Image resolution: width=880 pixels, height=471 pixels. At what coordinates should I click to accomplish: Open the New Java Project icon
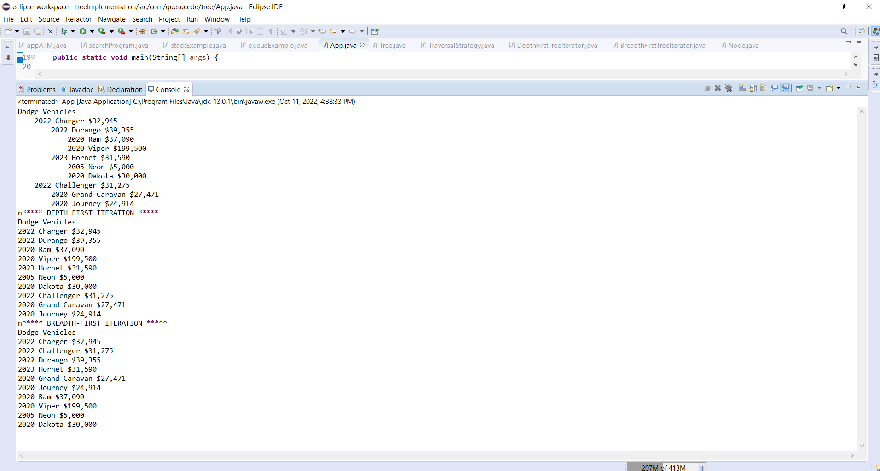pyautogui.click(x=143, y=31)
